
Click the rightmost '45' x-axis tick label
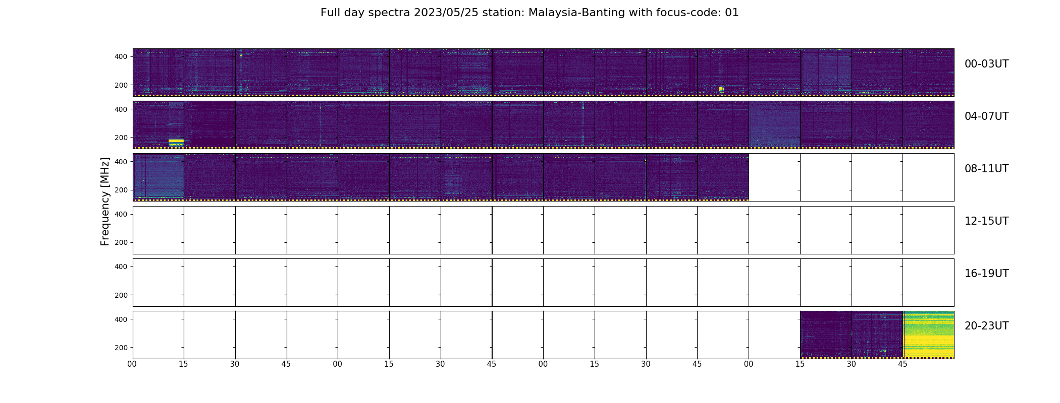(903, 364)
